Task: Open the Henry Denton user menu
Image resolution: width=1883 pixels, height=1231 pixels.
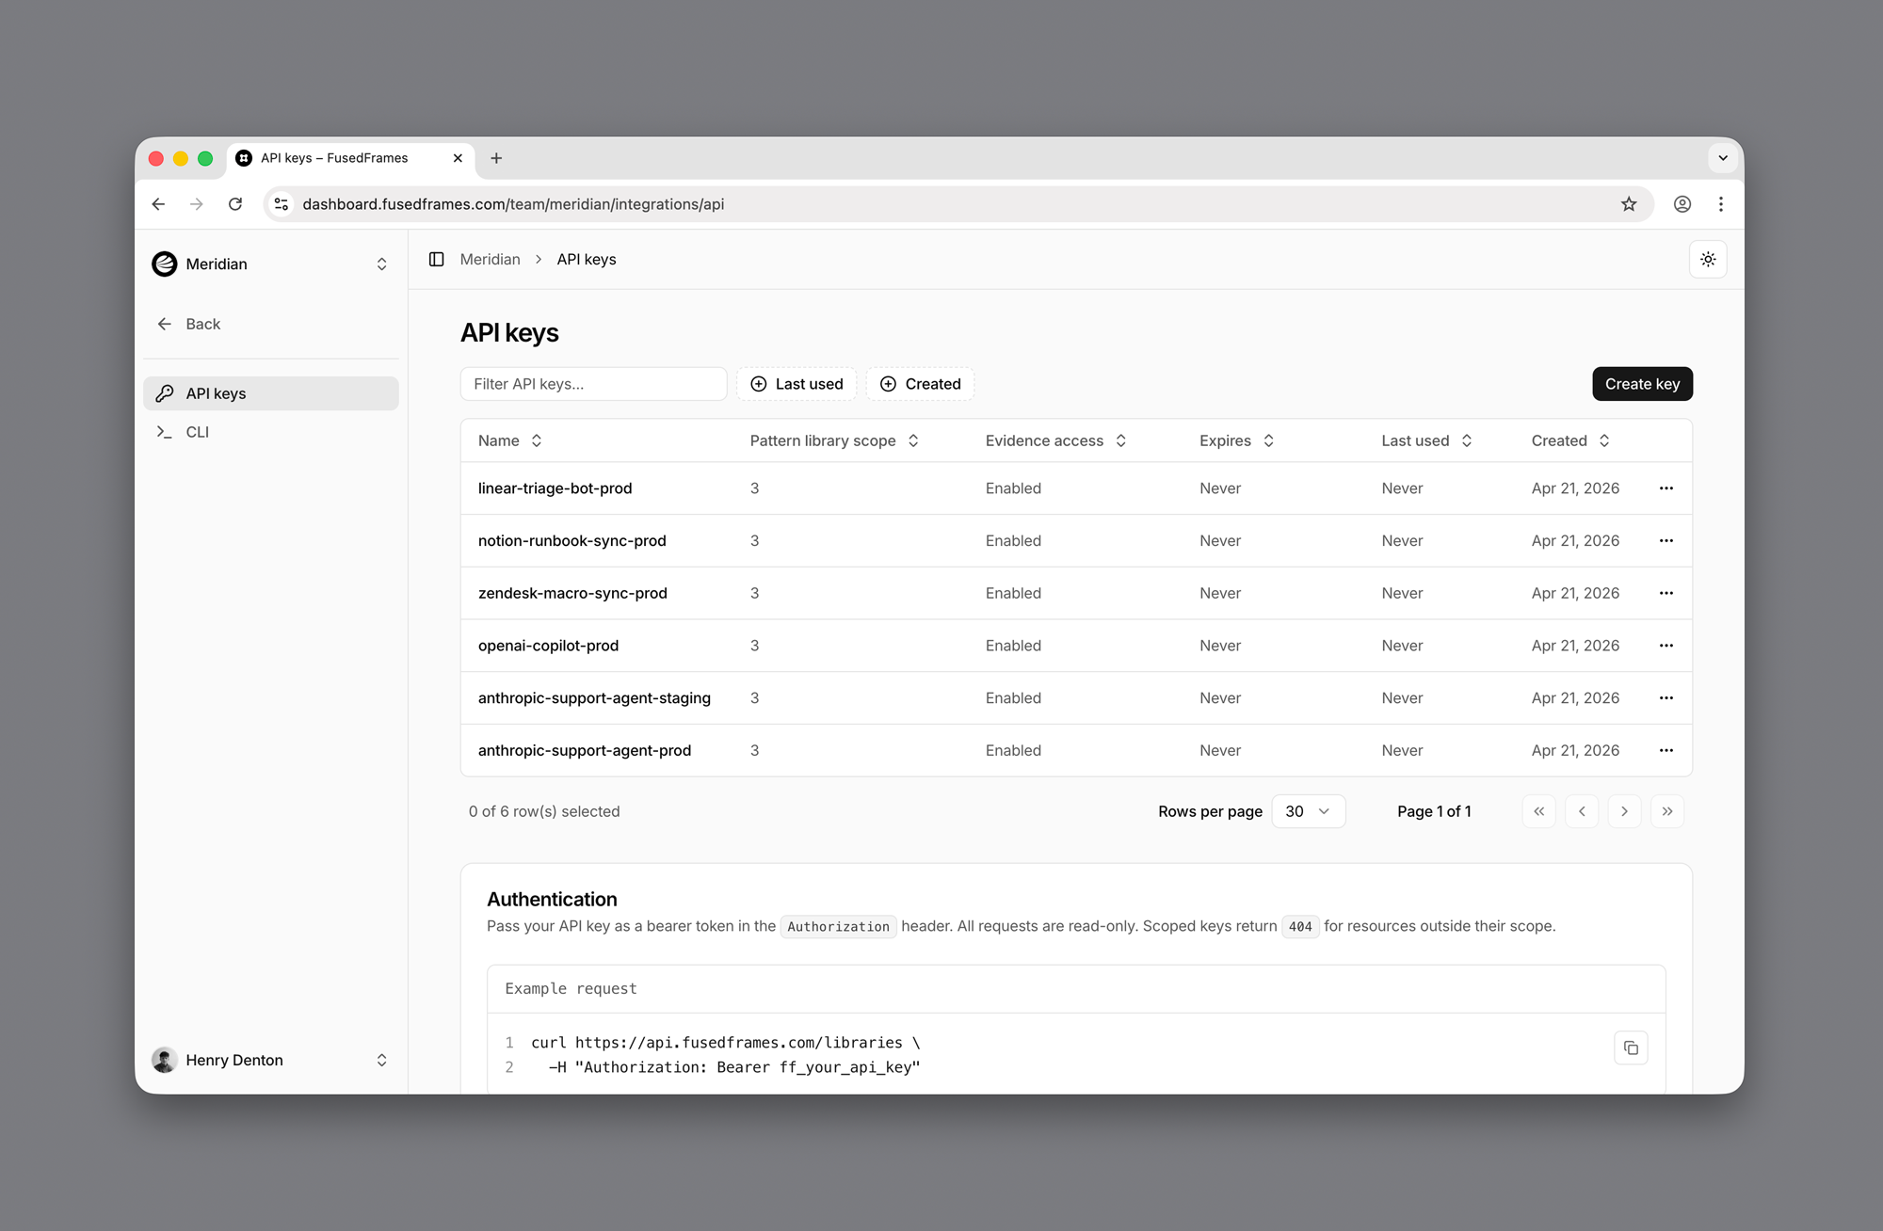Action: coord(270,1060)
